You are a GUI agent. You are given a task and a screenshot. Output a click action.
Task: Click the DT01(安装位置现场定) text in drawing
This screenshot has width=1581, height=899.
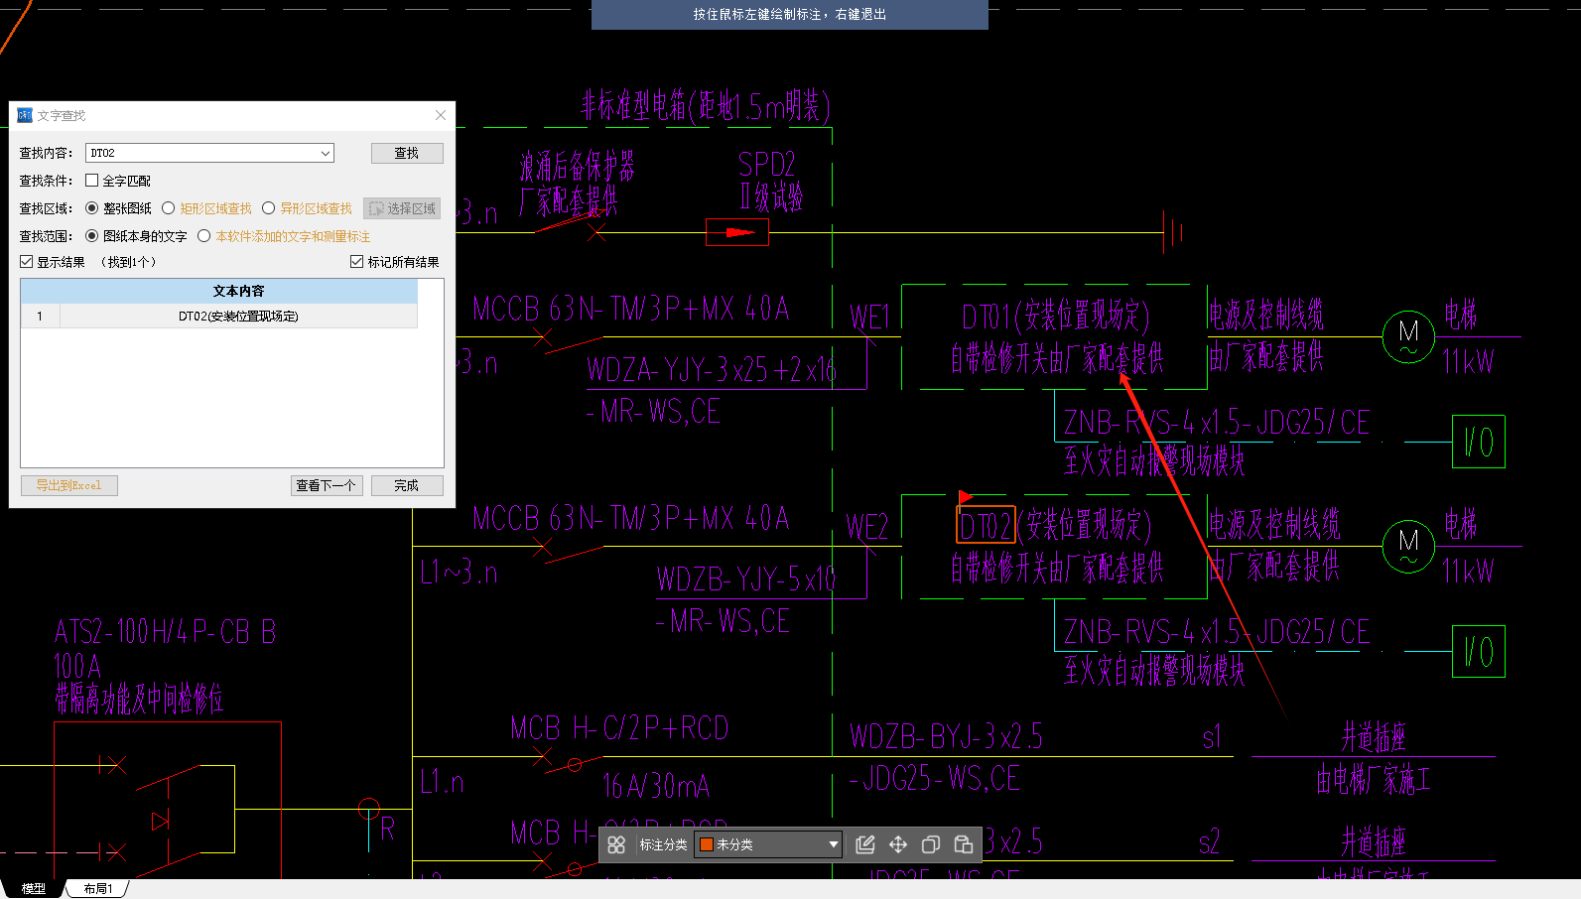[x=1056, y=317]
